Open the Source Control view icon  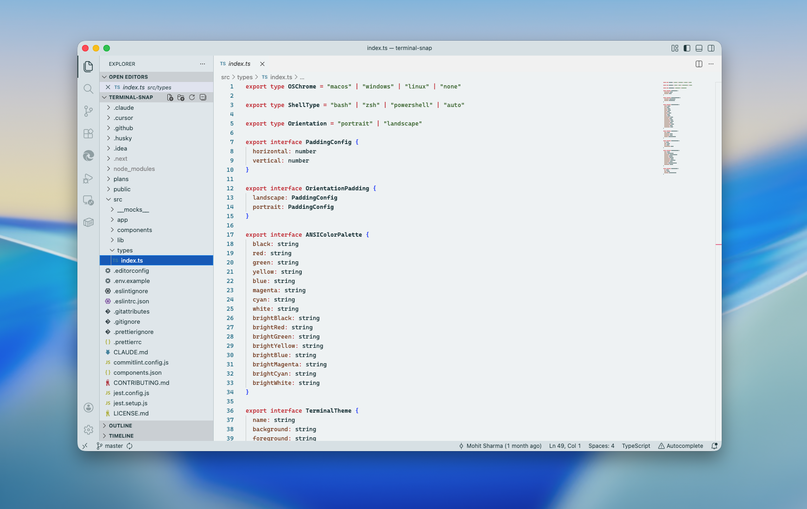[x=88, y=111]
